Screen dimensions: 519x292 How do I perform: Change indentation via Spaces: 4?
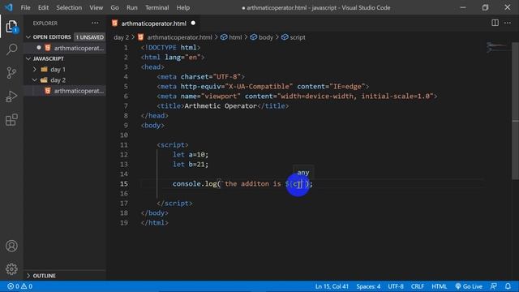point(368,286)
